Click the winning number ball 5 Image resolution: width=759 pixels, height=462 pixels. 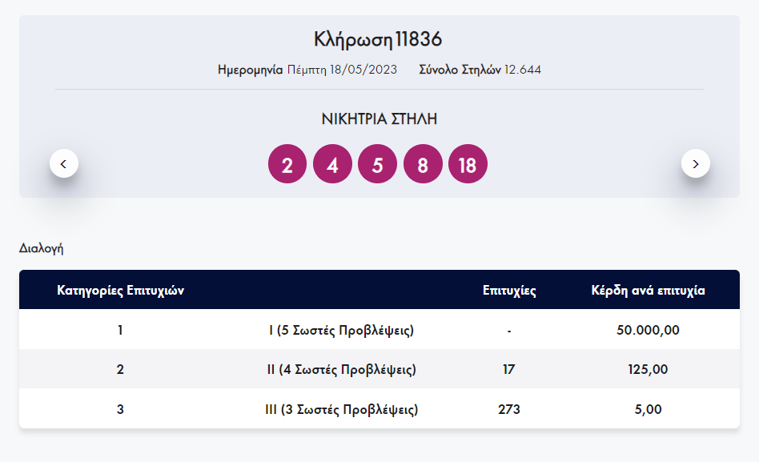tap(378, 165)
